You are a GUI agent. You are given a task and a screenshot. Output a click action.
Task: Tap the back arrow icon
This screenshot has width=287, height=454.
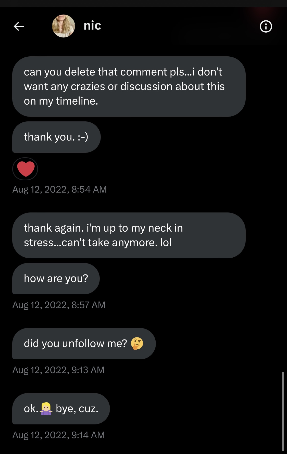coord(19,26)
